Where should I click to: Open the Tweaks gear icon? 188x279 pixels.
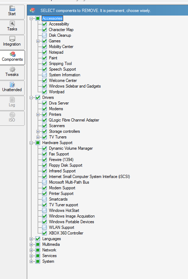pyautogui.click(x=12, y=69)
